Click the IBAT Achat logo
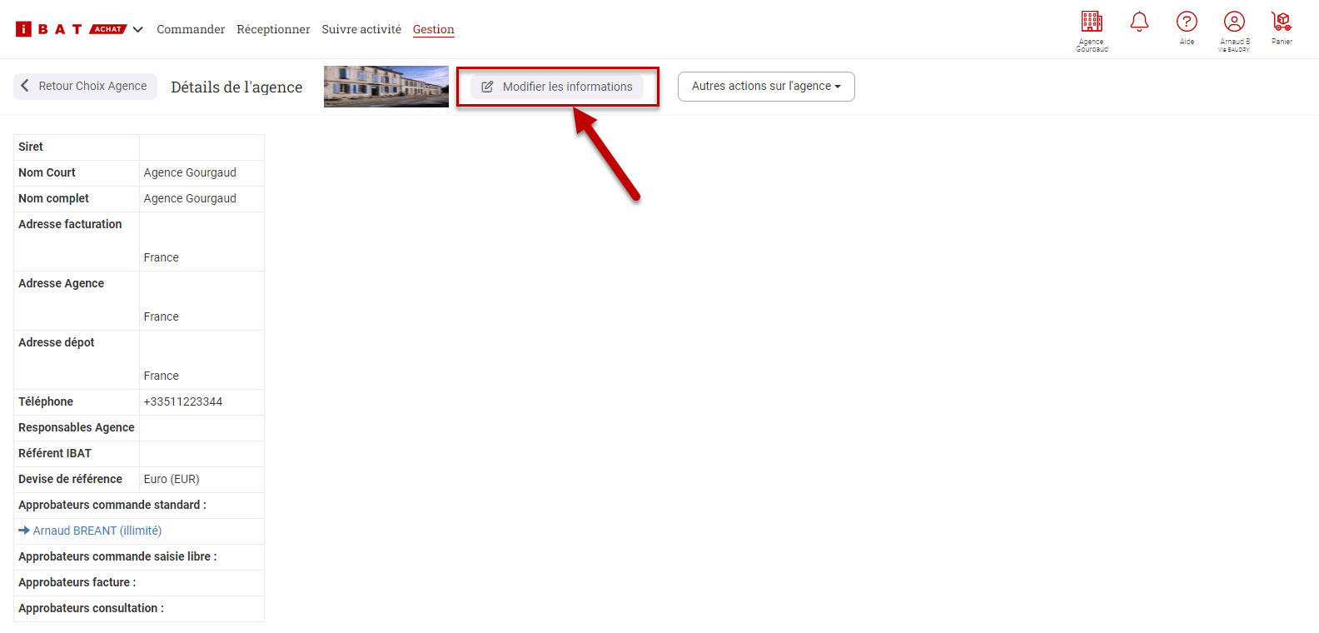This screenshot has width=1319, height=633. coord(70,29)
